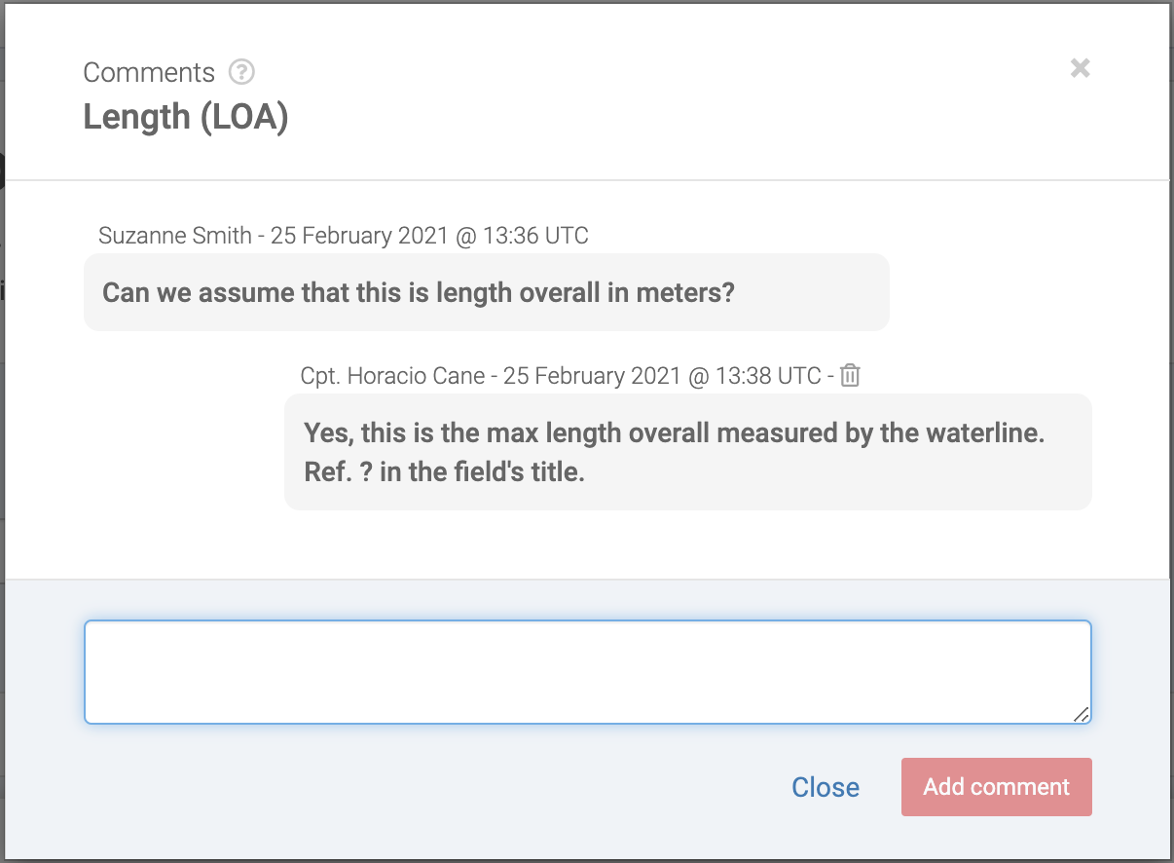Click the 13:38 UTC timestamp

(662, 376)
